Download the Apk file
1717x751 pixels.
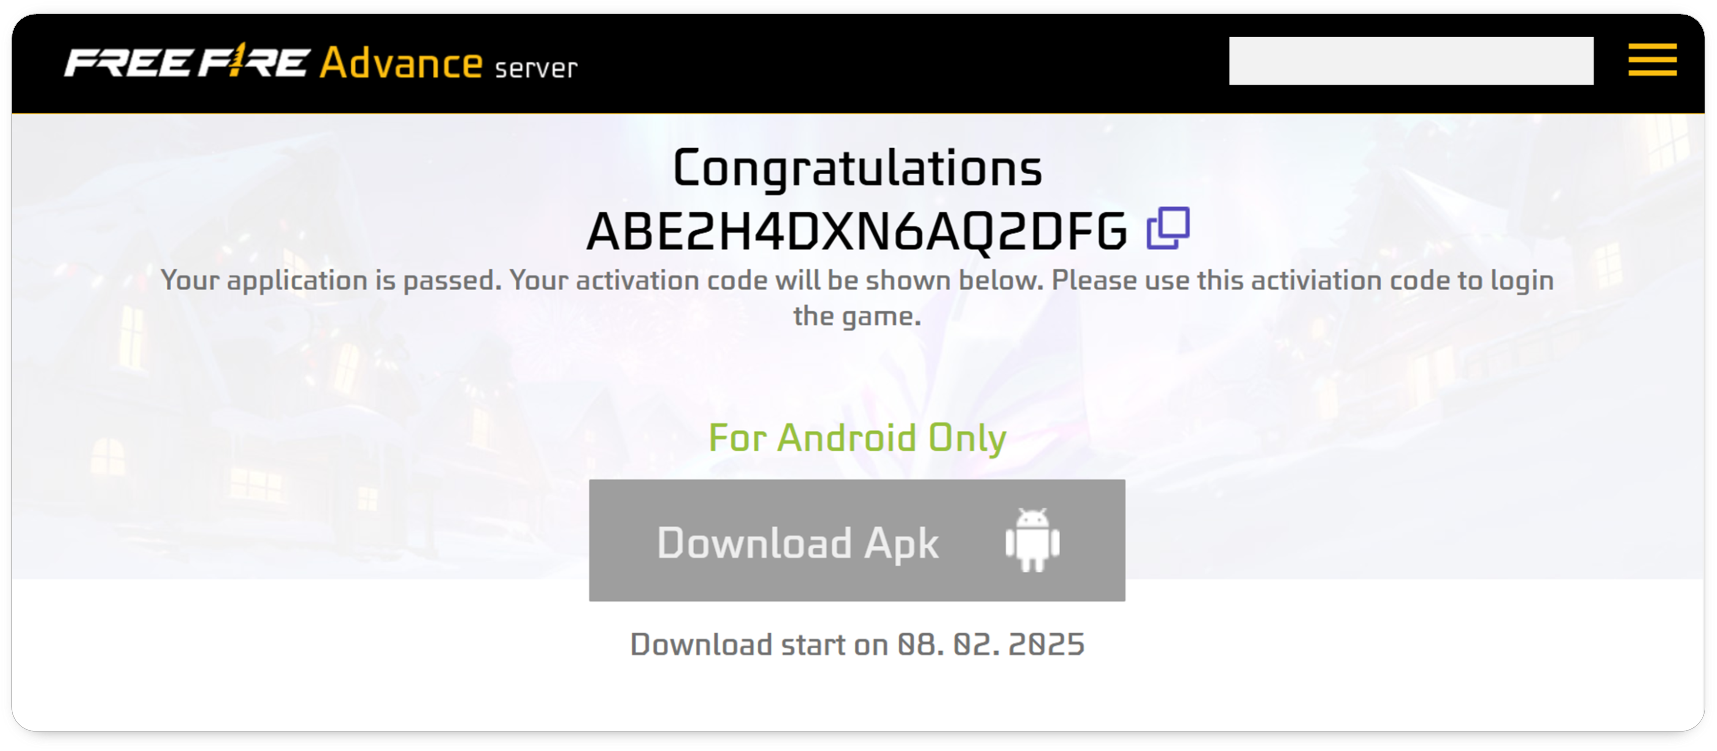(857, 541)
